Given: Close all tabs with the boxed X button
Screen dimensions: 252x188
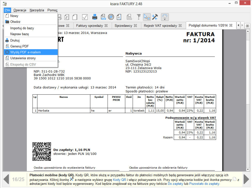Looking at the screenshot, I should point(247,26).
